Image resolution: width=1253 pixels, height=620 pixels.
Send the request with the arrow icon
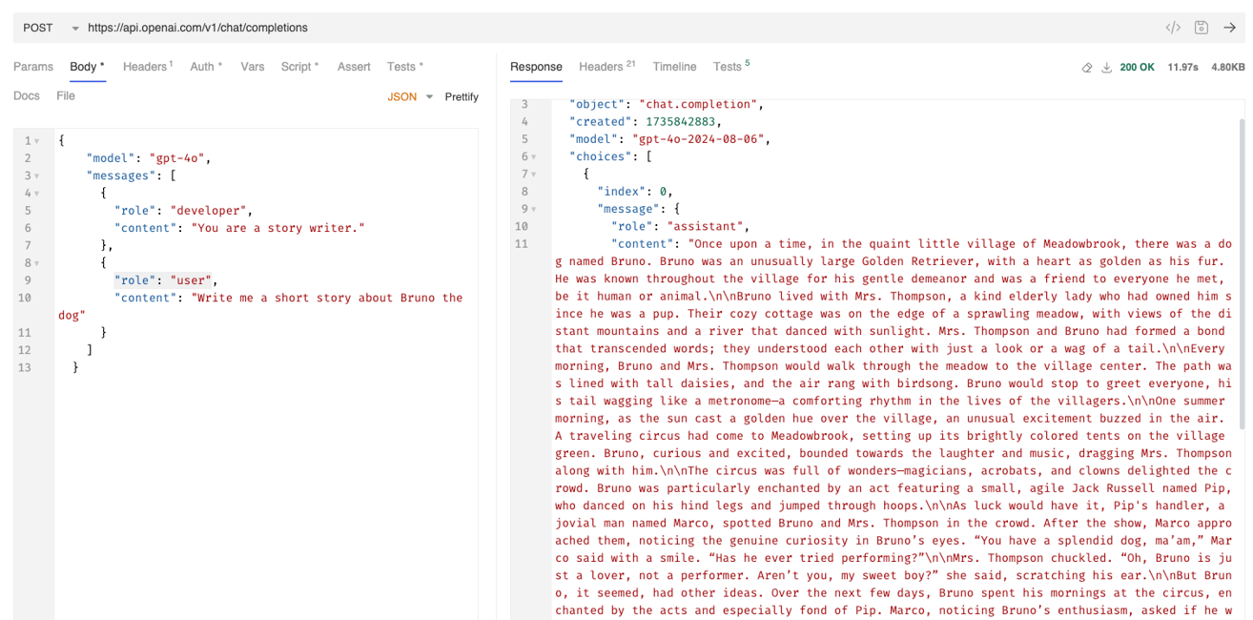click(1229, 28)
